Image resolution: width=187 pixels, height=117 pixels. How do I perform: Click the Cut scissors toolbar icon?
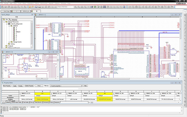click(x=43, y=7)
